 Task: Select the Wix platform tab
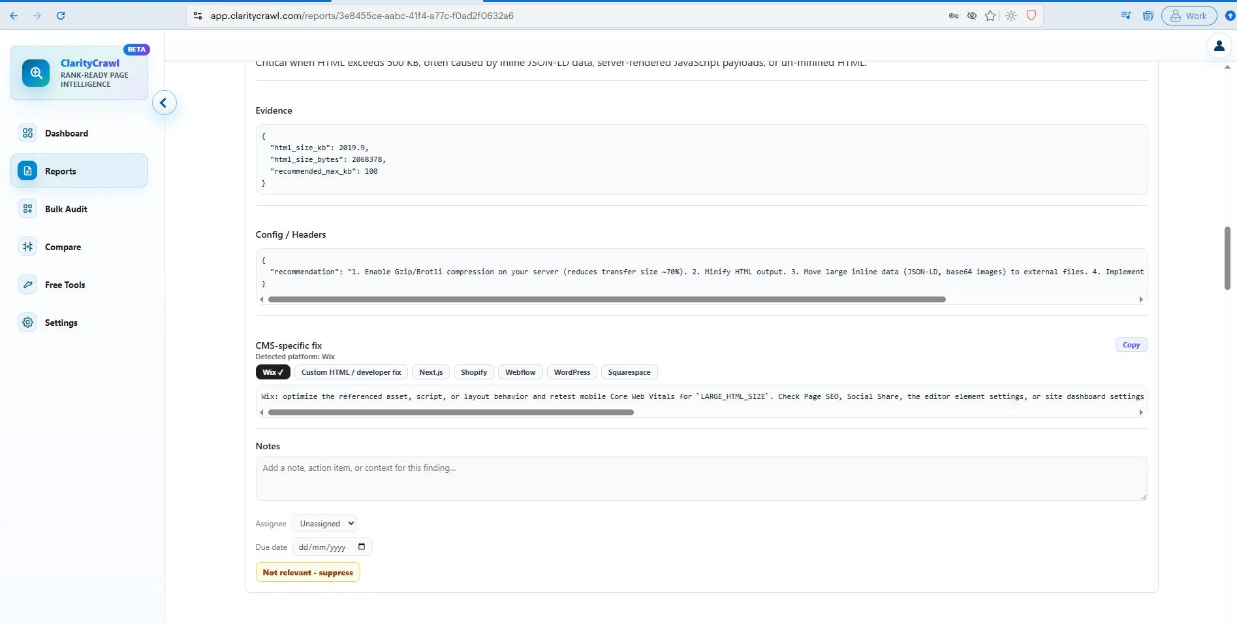coord(273,372)
